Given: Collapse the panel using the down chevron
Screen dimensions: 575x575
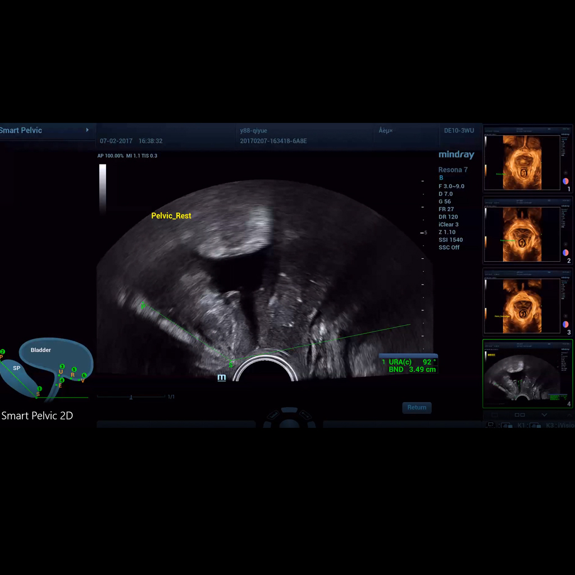Looking at the screenshot, I should (544, 415).
